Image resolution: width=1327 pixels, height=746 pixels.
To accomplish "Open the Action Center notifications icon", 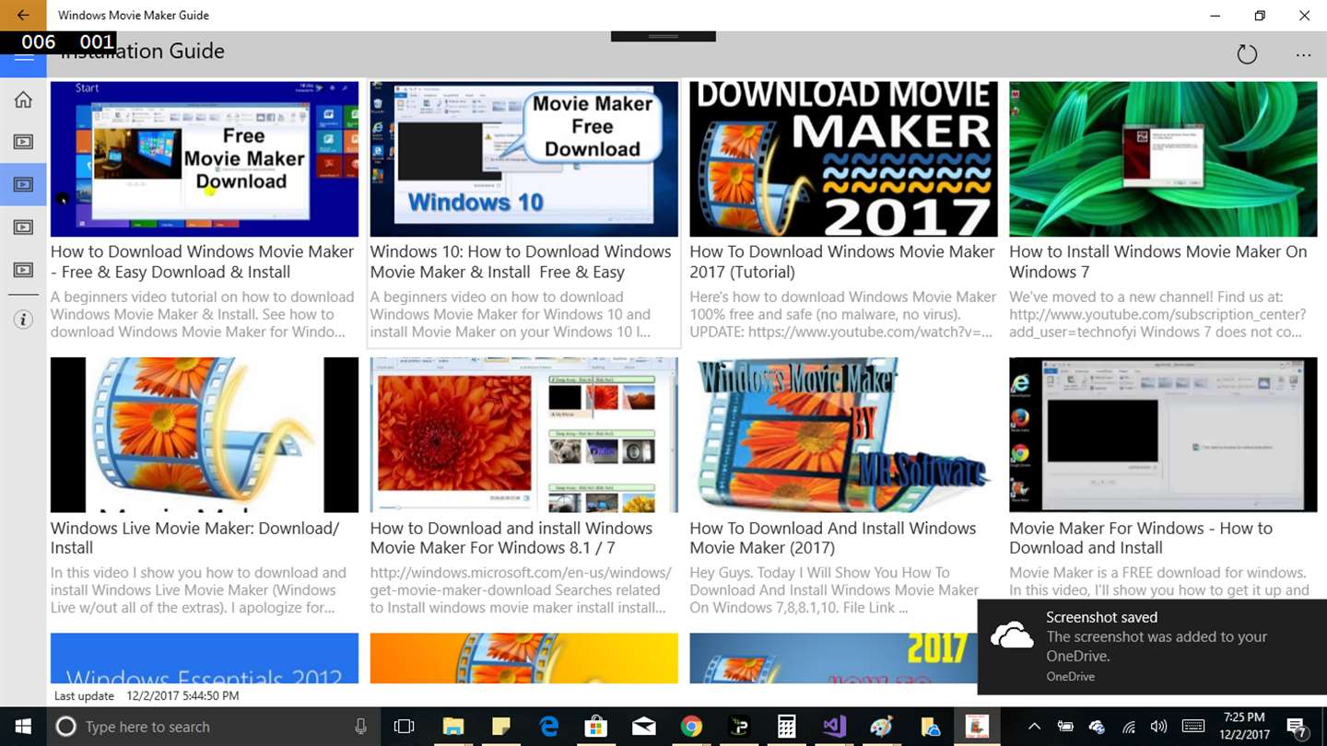I will (1296, 727).
